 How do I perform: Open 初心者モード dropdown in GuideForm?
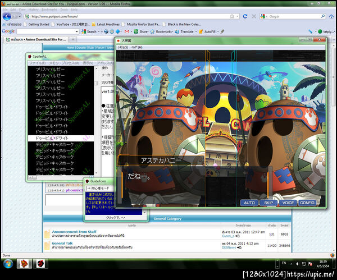100,189
